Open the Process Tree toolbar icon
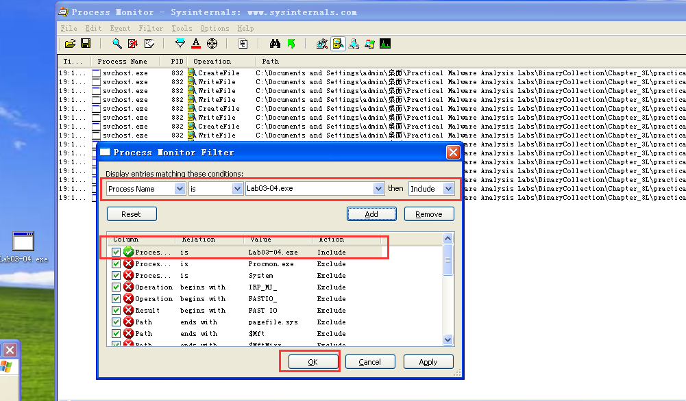 (x=243, y=44)
